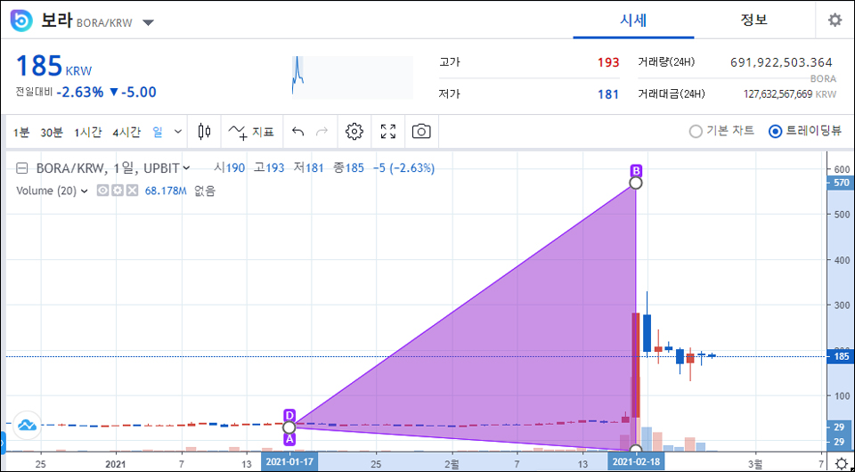Click the -2.63% change text
Image resolution: width=855 pixels, height=472 pixels.
[x=79, y=92]
